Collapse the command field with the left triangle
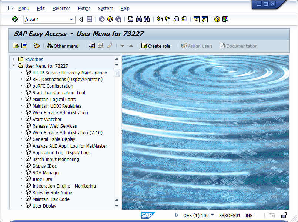Screen dimensions: 298x222 [x=81, y=19]
